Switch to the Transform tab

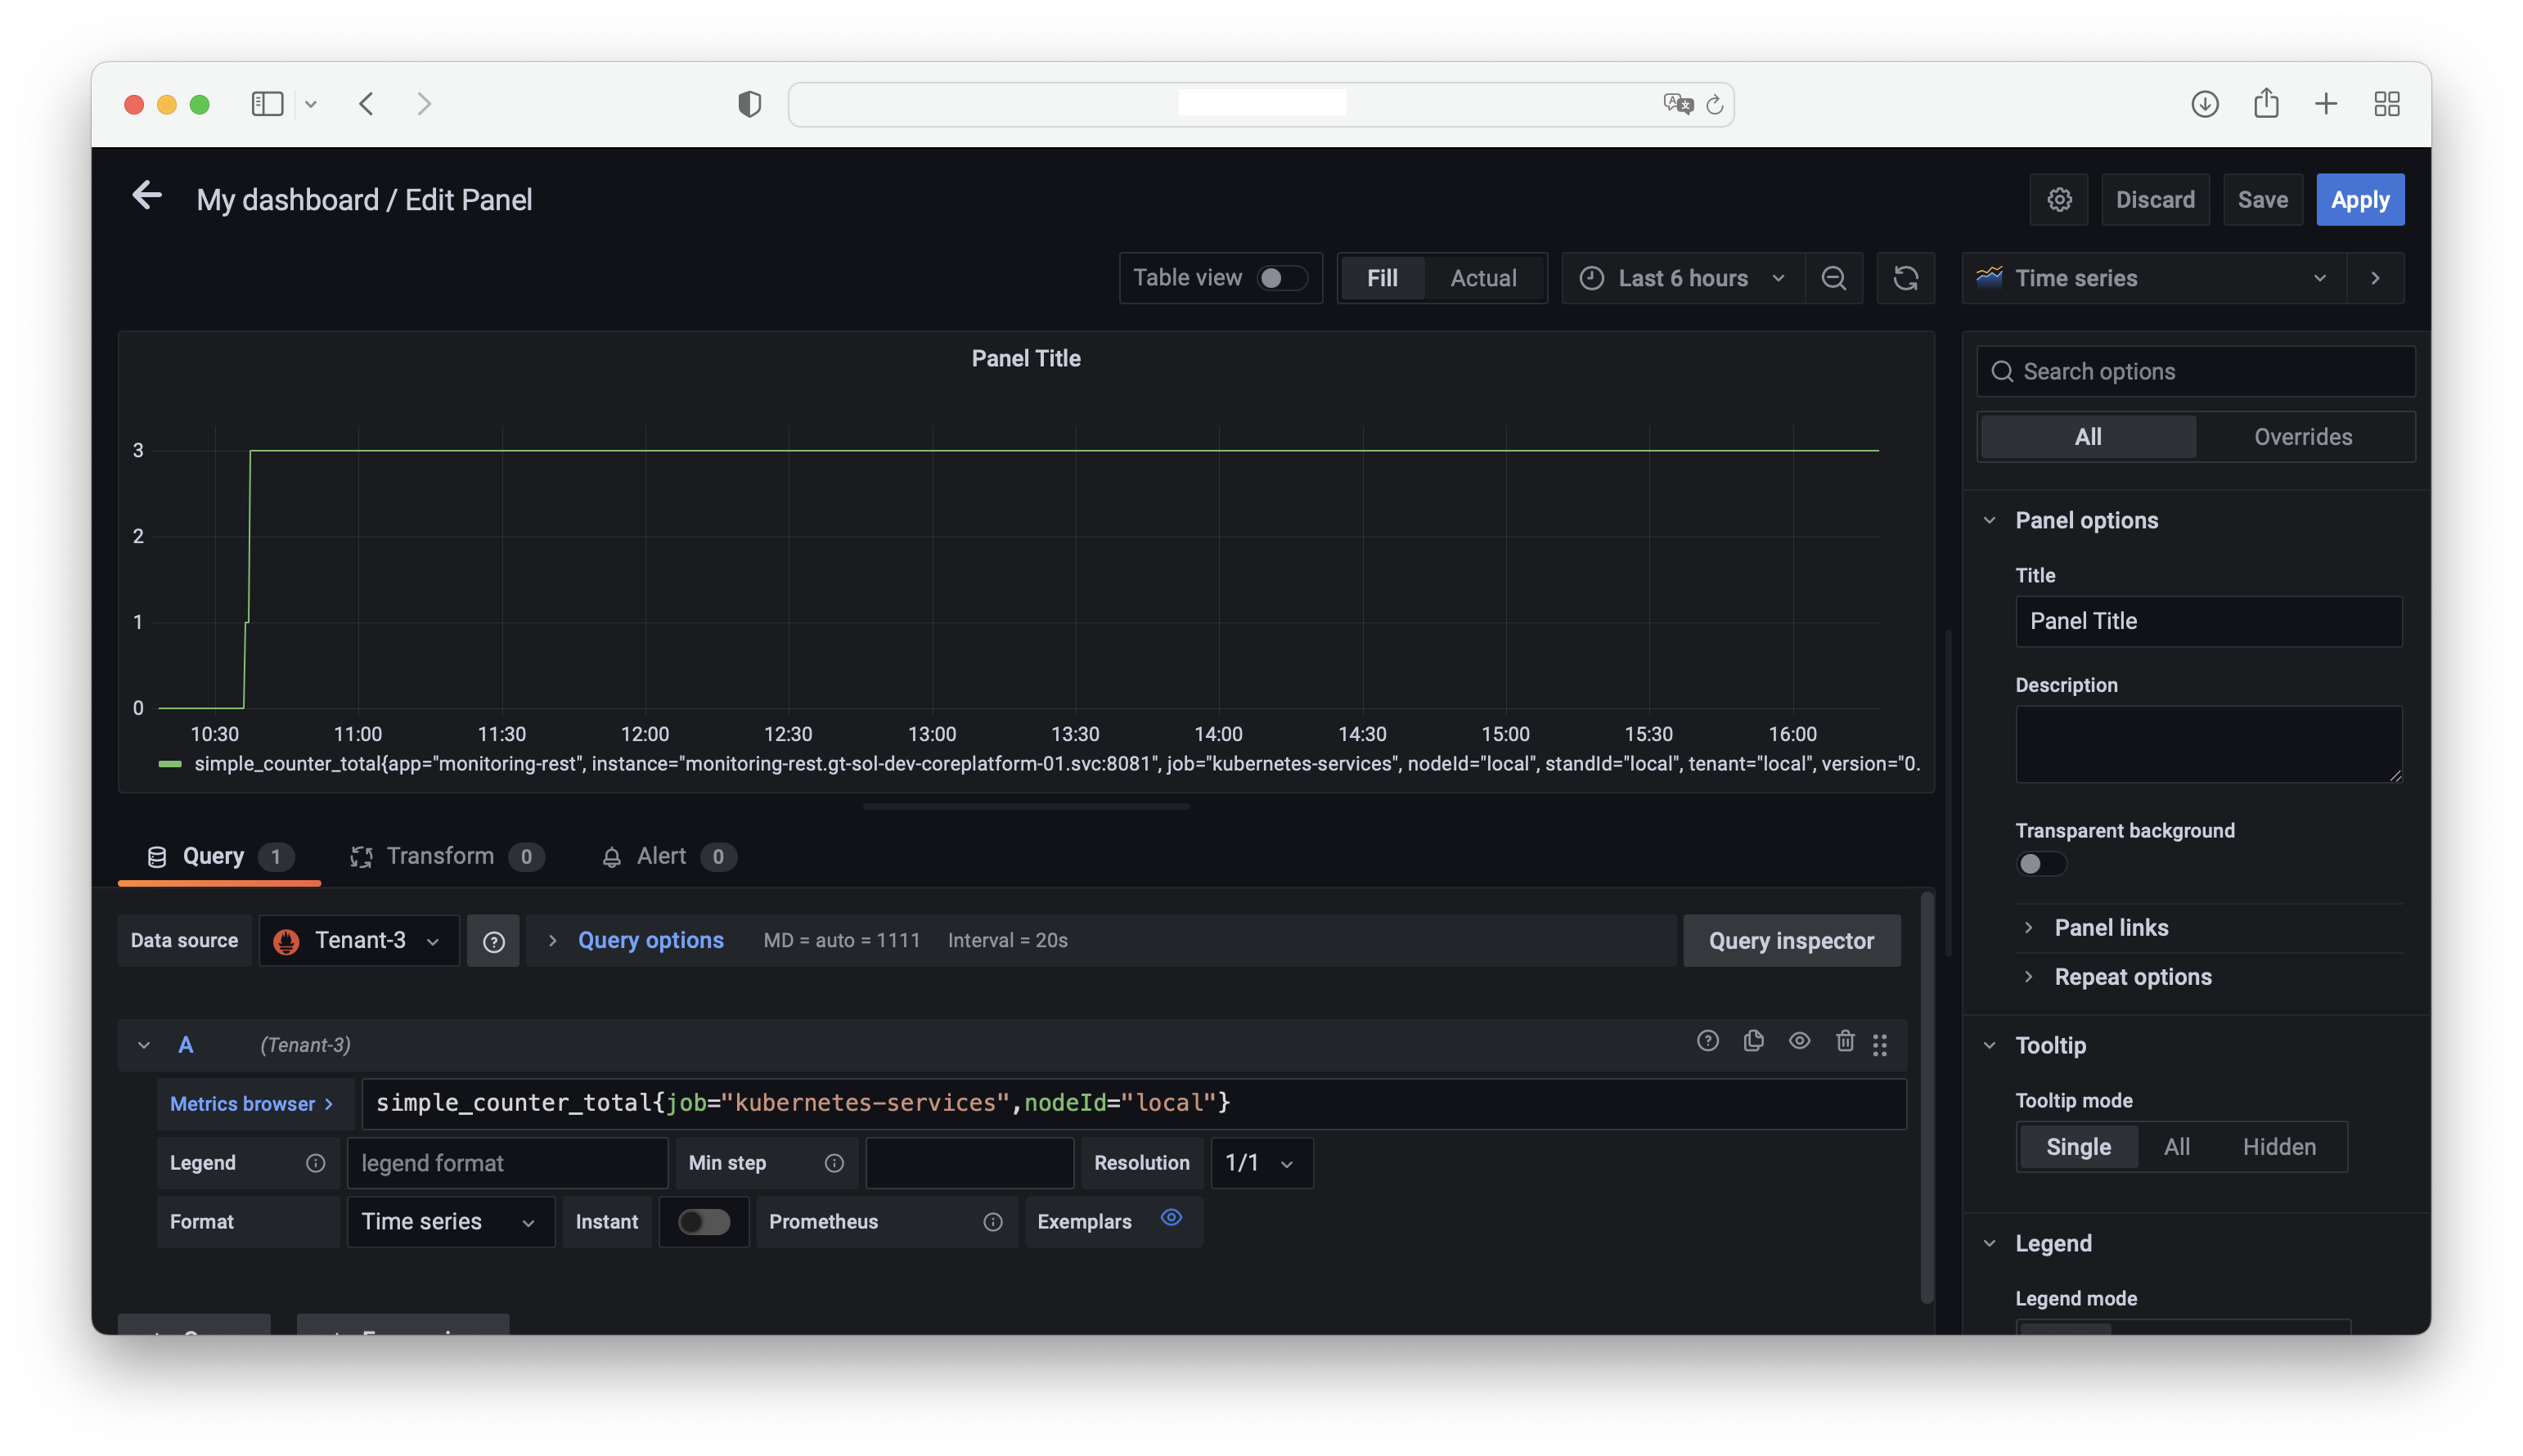(447, 857)
